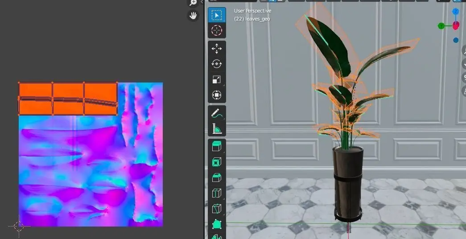Activate the Inset Faces tool
Screen dimensions: 466x239
pos(217,162)
